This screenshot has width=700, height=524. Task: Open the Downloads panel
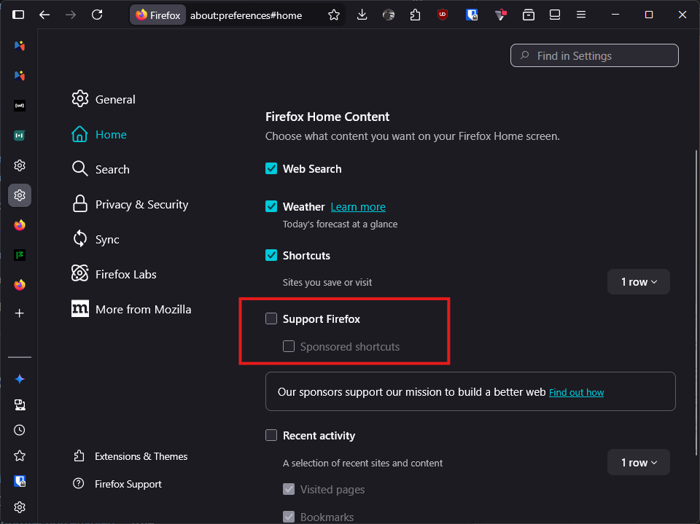362,15
